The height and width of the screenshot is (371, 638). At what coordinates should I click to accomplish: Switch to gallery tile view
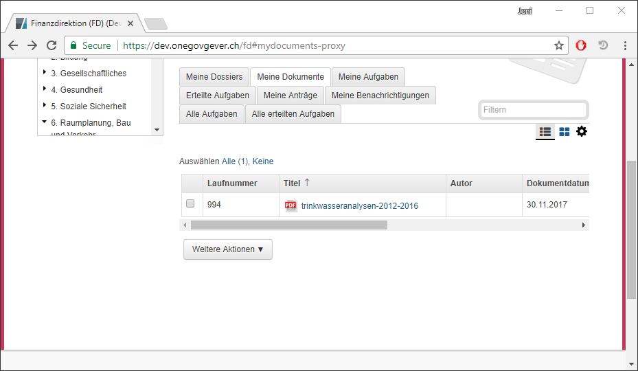565,131
